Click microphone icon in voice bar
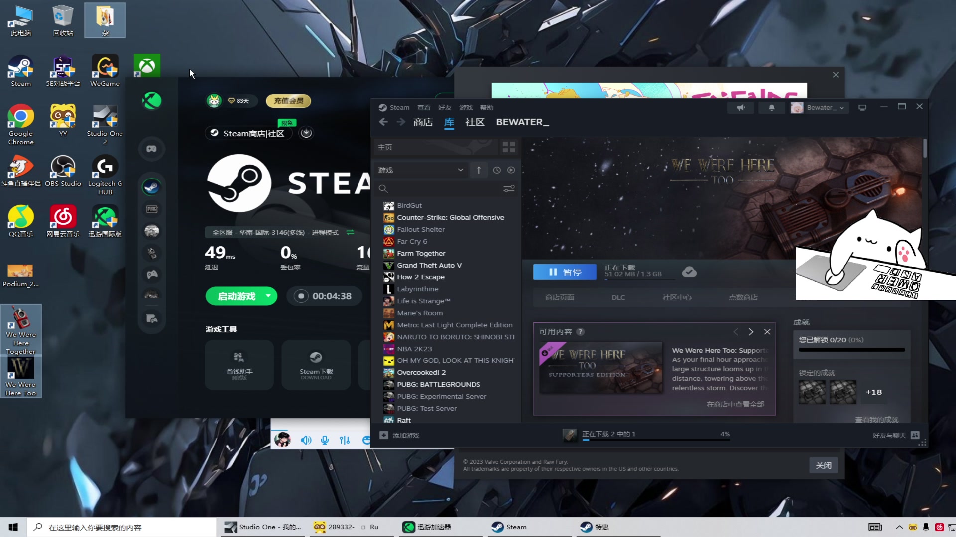 point(325,440)
